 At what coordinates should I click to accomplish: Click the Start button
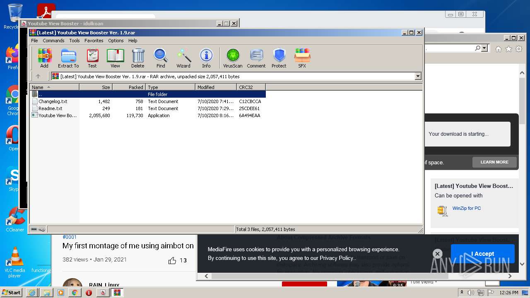coord(12,292)
